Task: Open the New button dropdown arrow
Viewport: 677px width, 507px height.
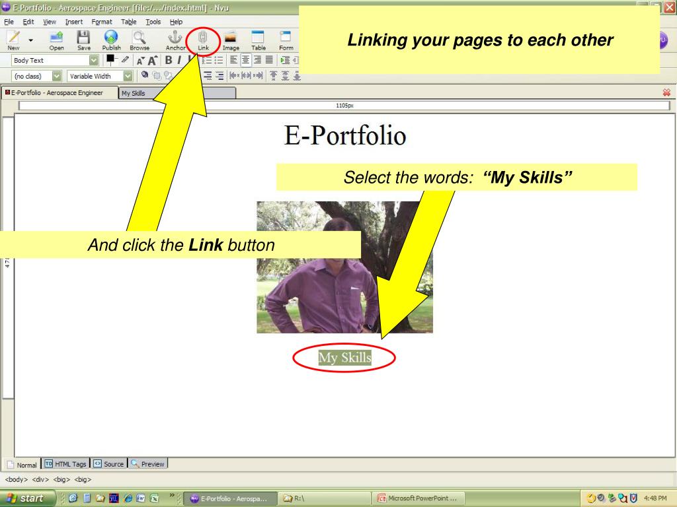Action: coord(30,40)
